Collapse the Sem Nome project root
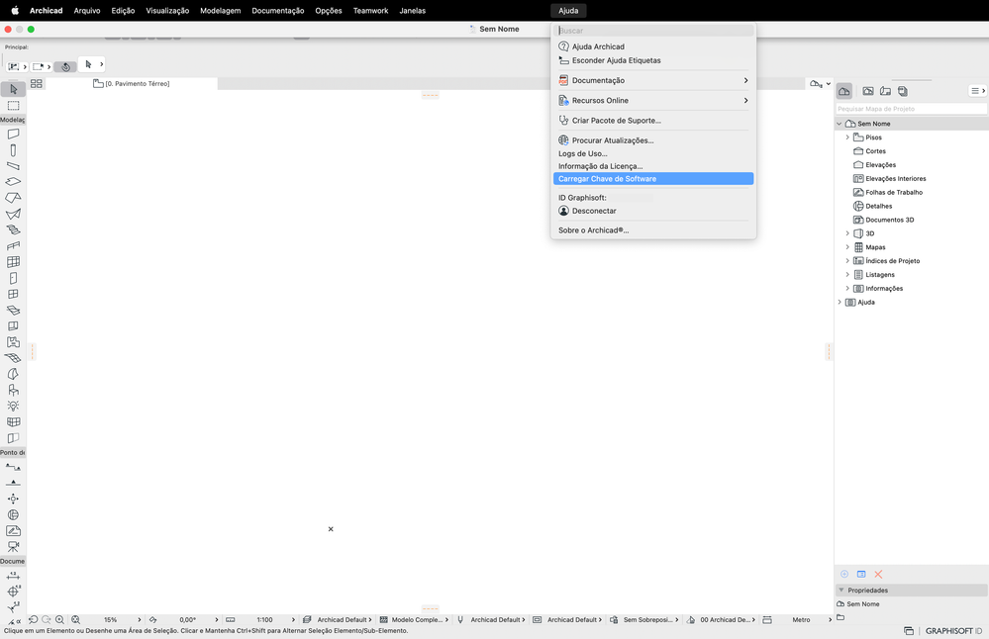This screenshot has width=989, height=639. tap(840, 124)
